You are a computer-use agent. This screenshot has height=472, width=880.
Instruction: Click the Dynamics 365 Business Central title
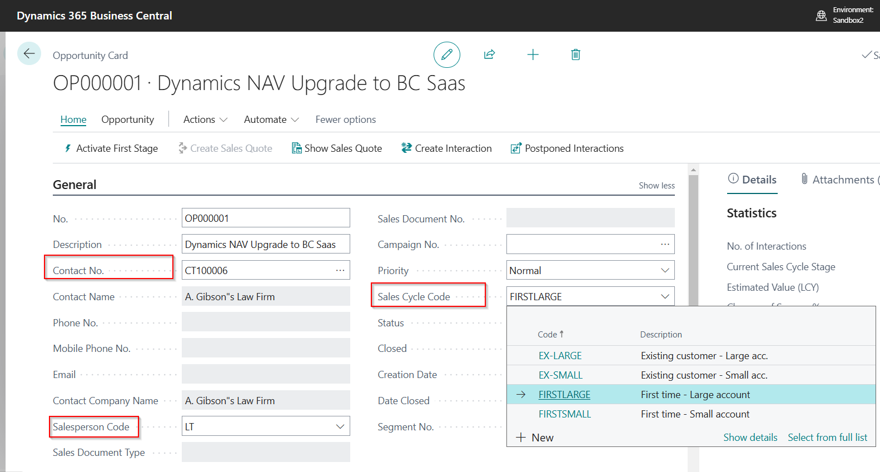95,16
